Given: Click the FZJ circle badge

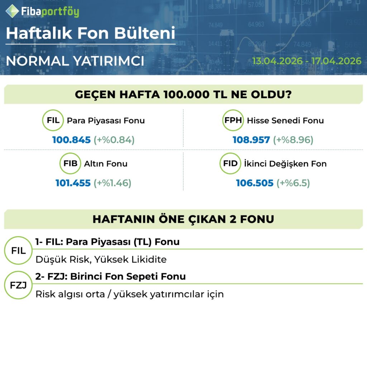Looking at the screenshot, I should pyautogui.click(x=18, y=286).
